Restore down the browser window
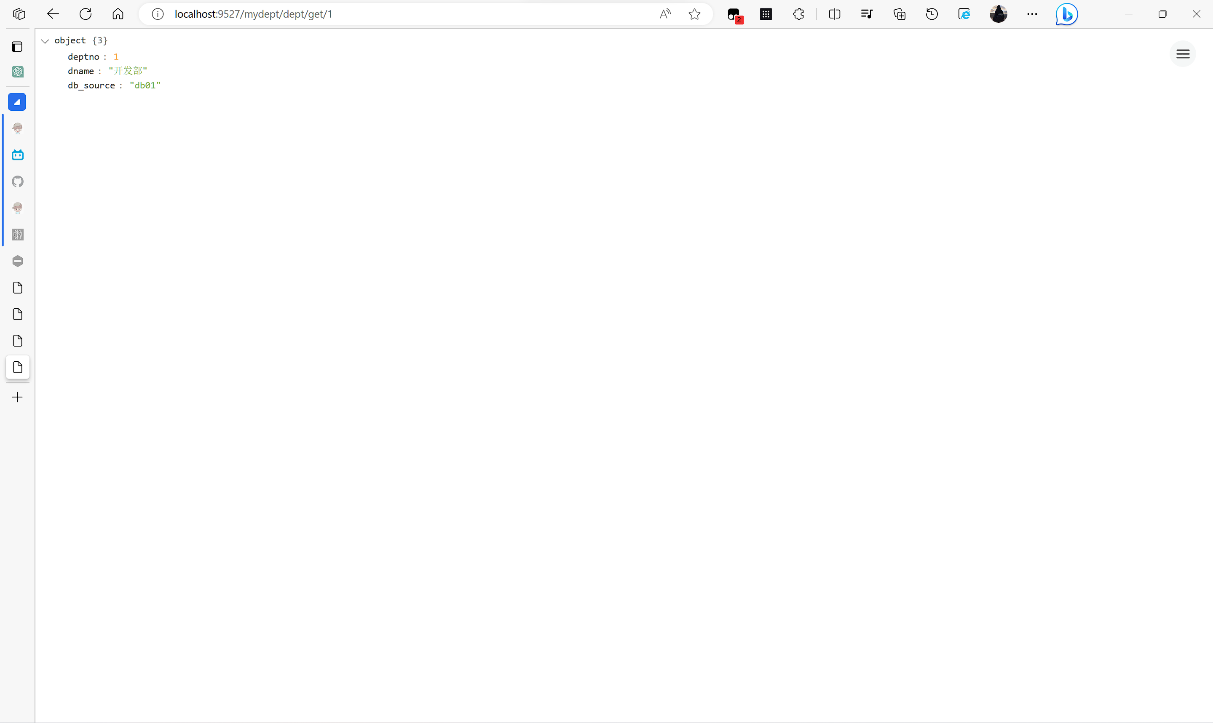The width and height of the screenshot is (1213, 723). pyautogui.click(x=1162, y=14)
